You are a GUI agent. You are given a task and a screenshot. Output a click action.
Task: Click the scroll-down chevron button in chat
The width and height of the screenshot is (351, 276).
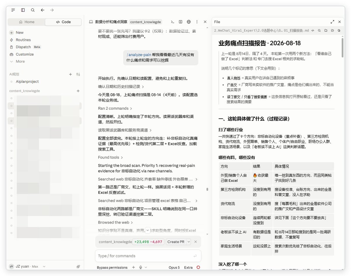[148, 230]
